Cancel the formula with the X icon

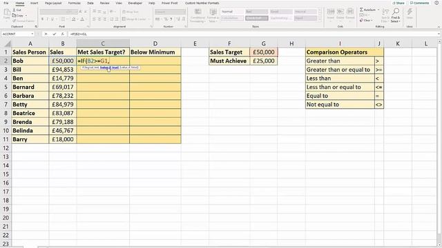(46, 34)
